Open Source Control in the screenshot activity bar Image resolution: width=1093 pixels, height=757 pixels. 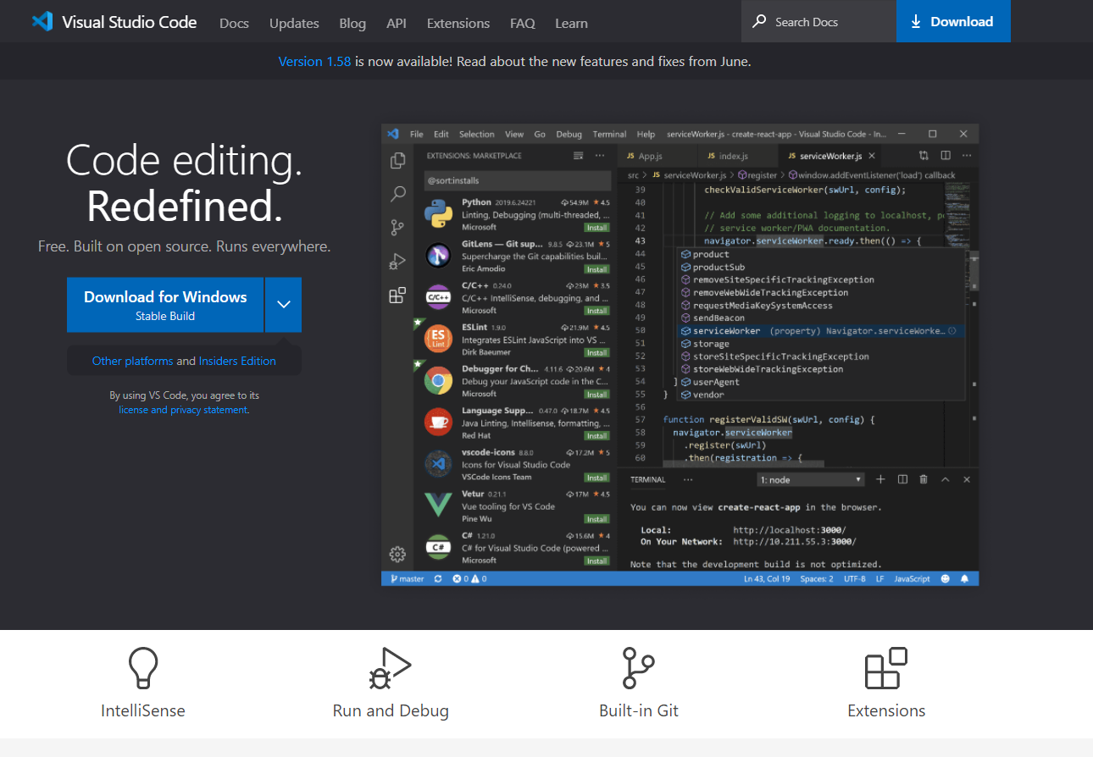(397, 228)
